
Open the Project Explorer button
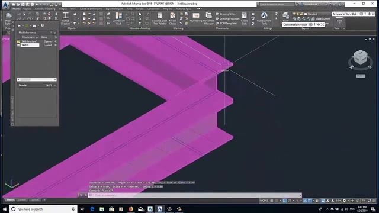click(x=8, y=18)
